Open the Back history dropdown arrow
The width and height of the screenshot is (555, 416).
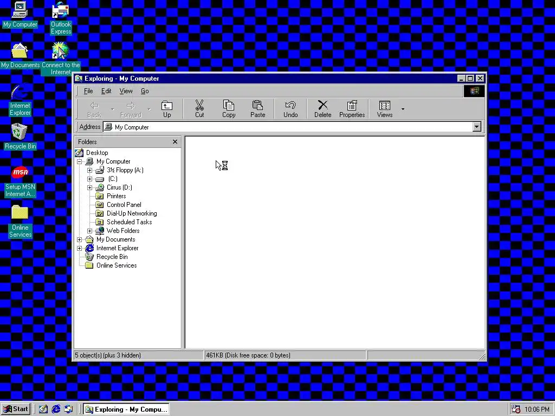click(x=113, y=109)
